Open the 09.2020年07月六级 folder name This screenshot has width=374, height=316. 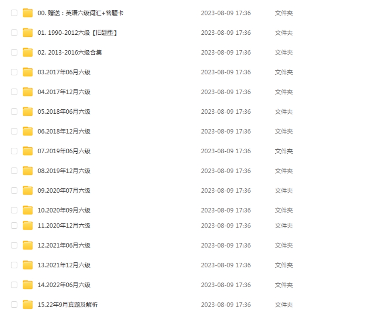coord(64,190)
